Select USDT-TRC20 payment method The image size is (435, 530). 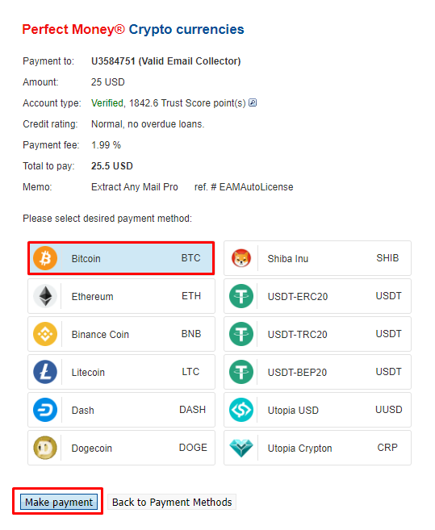[317, 334]
